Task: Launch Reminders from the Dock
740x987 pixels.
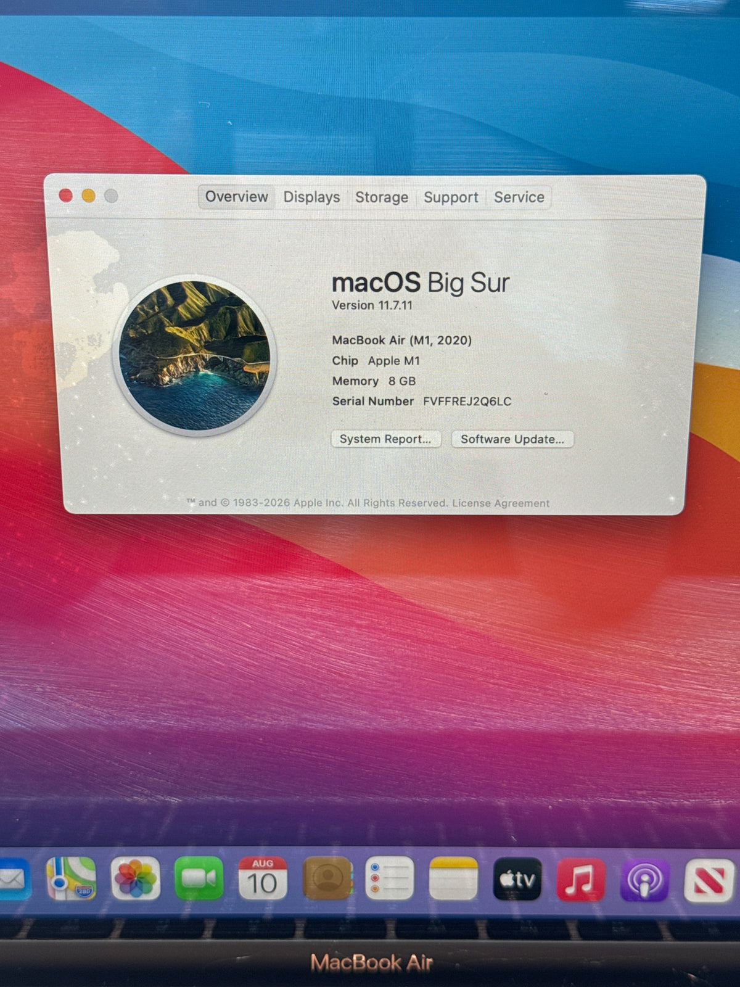Action: [x=390, y=878]
